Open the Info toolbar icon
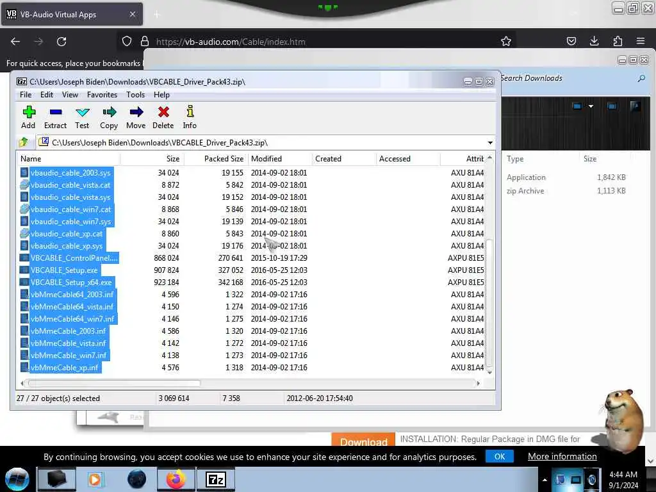The width and height of the screenshot is (656, 492). tap(190, 117)
